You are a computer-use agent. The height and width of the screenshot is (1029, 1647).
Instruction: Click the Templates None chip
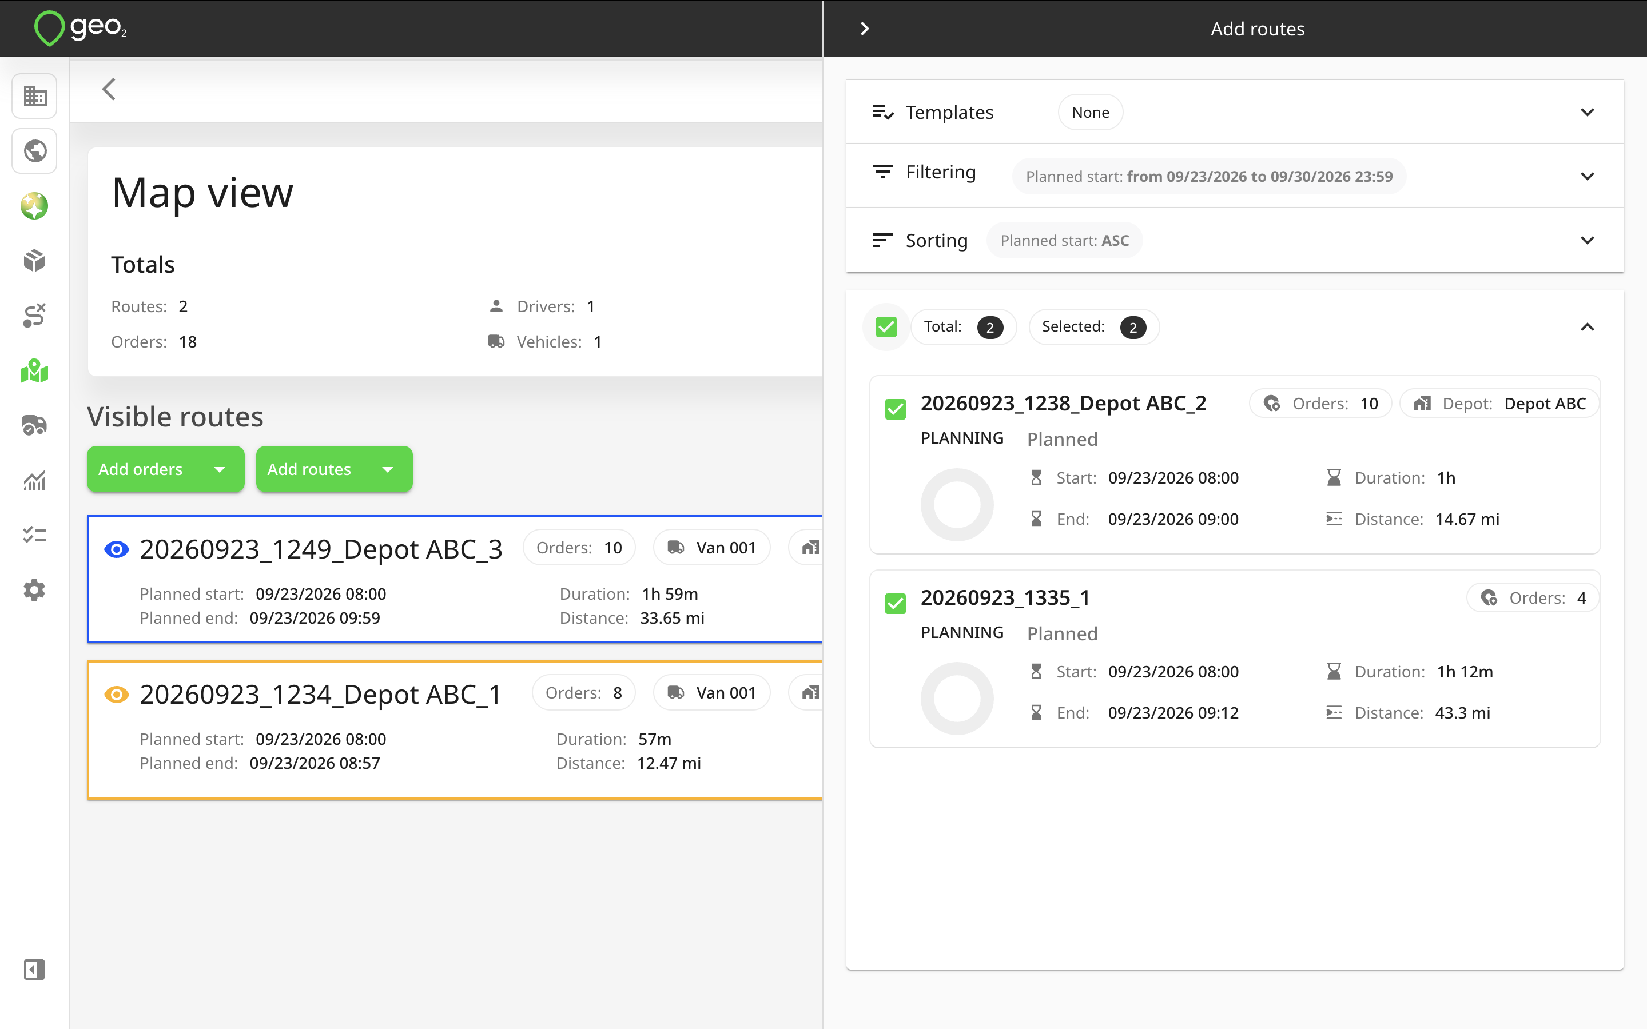[x=1091, y=112]
